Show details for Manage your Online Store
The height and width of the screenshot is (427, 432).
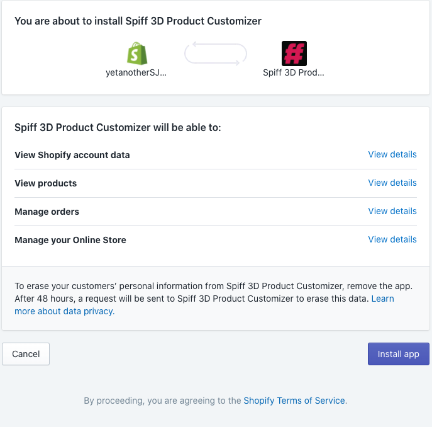point(392,239)
